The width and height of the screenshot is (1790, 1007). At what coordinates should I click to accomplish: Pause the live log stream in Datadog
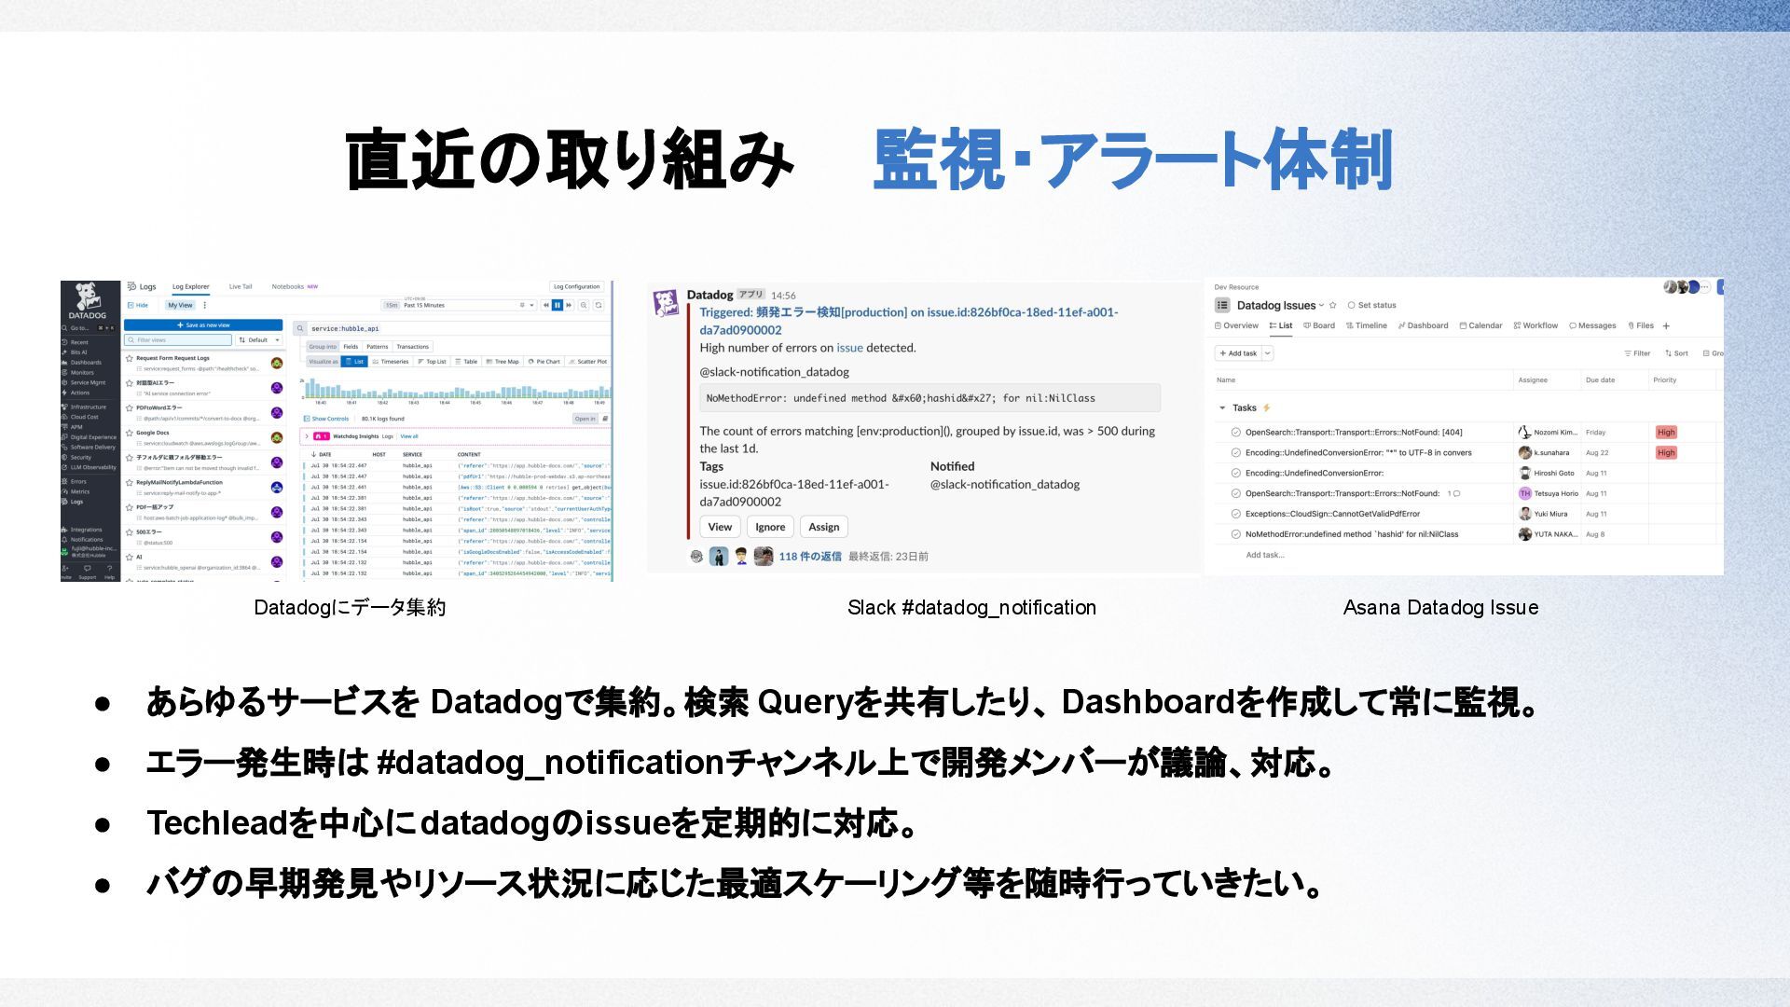pyautogui.click(x=558, y=305)
